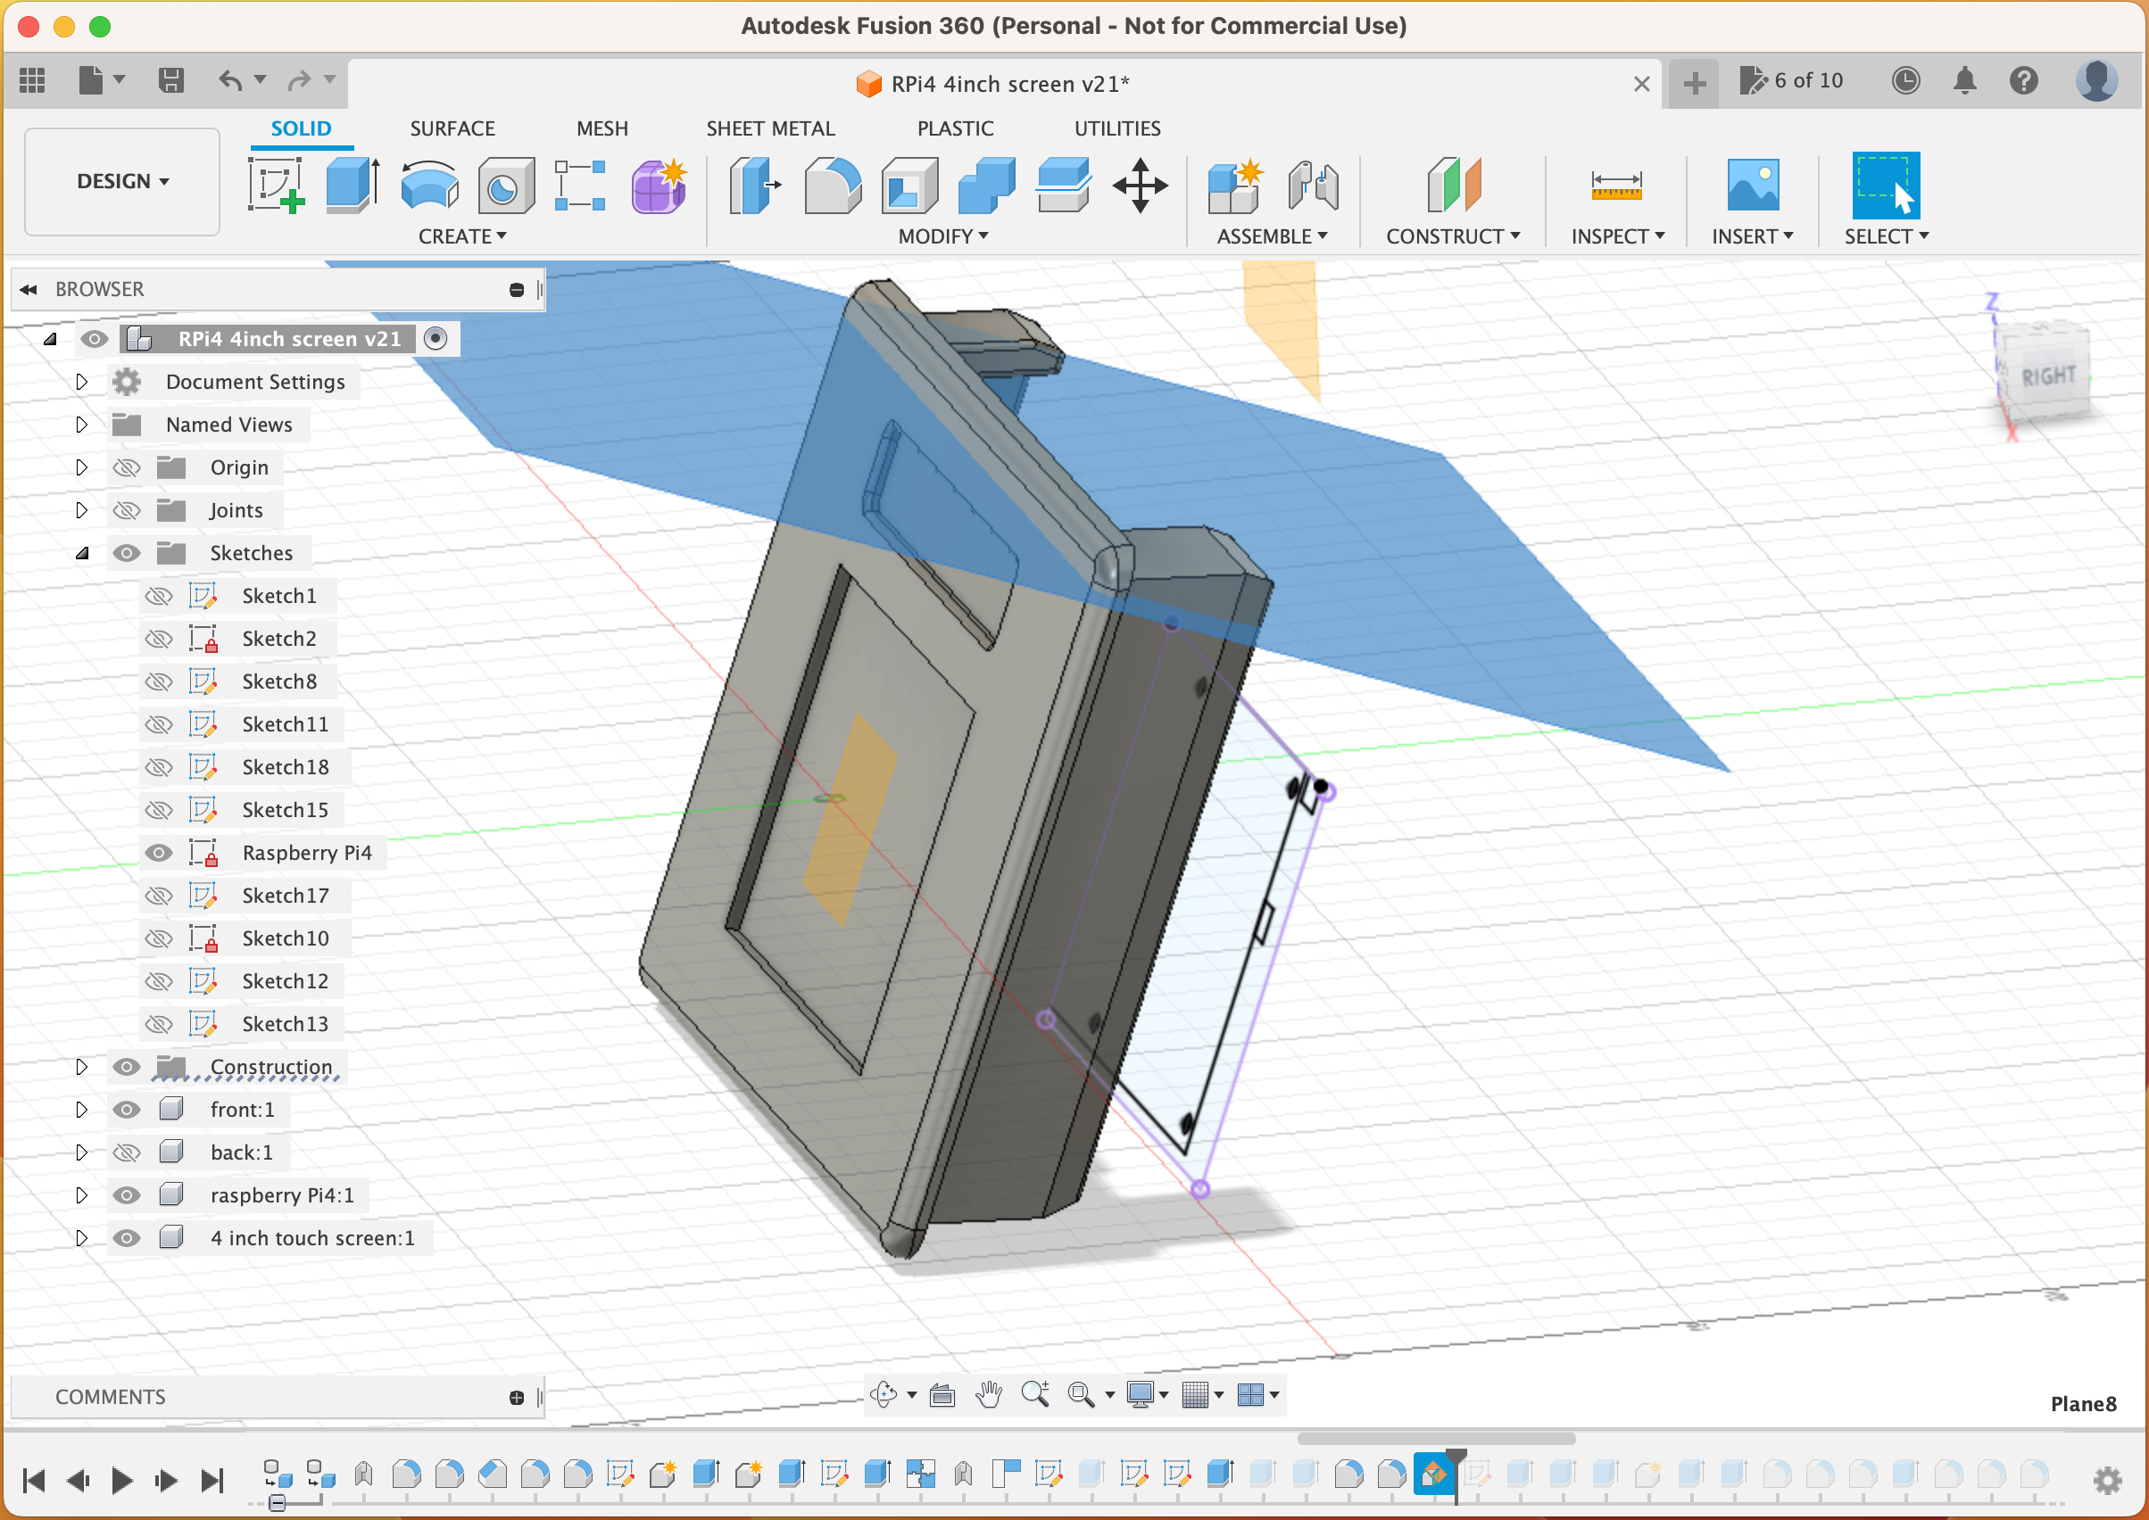Open the DESIGN workspace dropdown
Viewport: 2149px width, 1520px height.
tap(122, 182)
